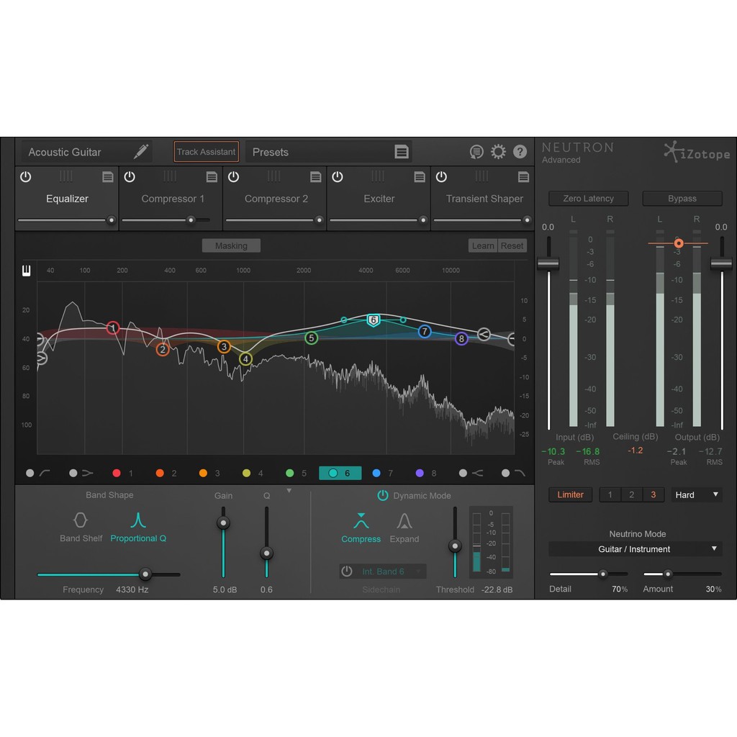Select EQ node 2 on the curve
737x737 pixels.
pyautogui.click(x=162, y=349)
